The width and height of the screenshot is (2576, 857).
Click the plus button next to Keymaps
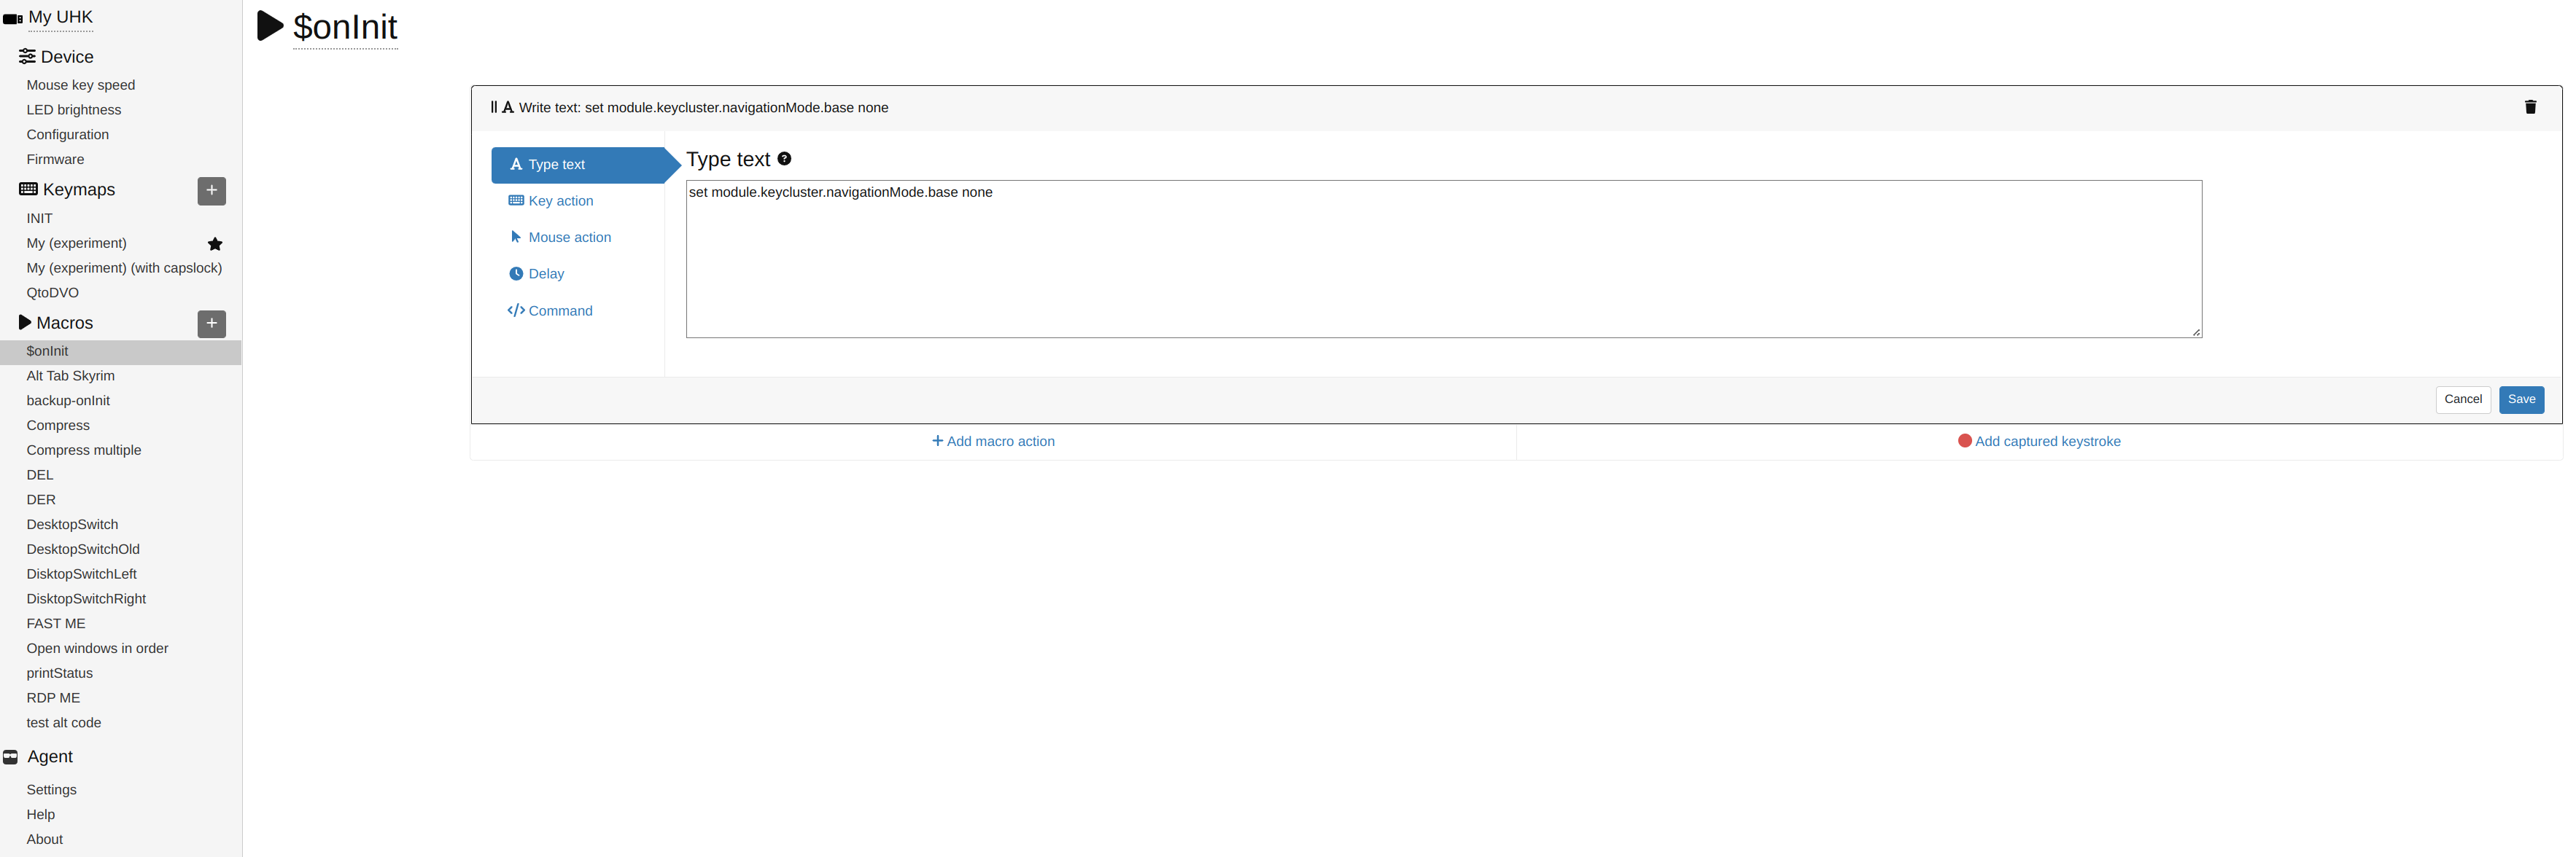point(211,191)
